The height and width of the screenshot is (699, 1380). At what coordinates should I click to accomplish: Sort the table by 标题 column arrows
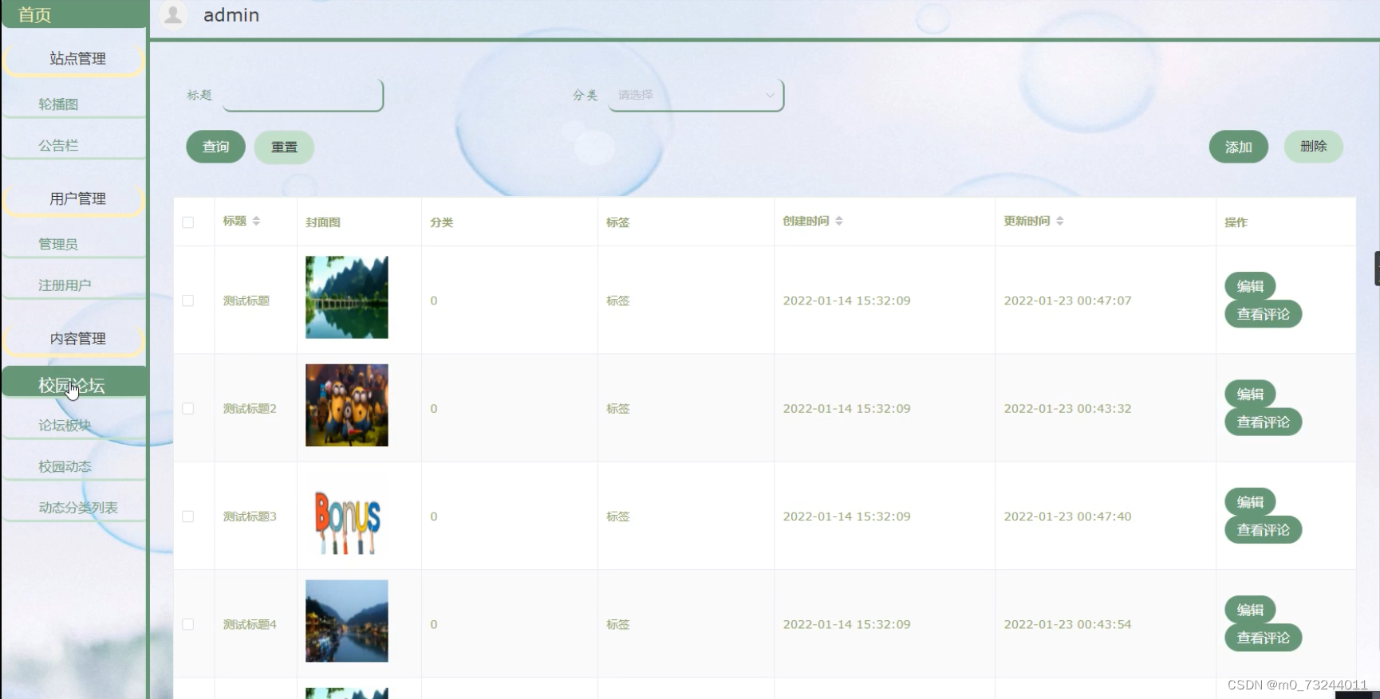(256, 221)
